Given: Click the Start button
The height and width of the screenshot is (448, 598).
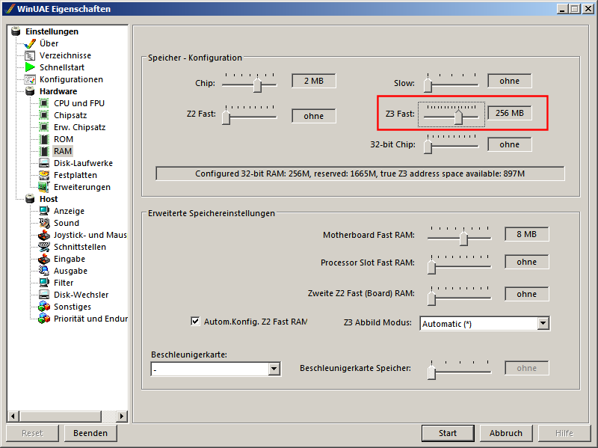Looking at the screenshot, I should tap(448, 433).
